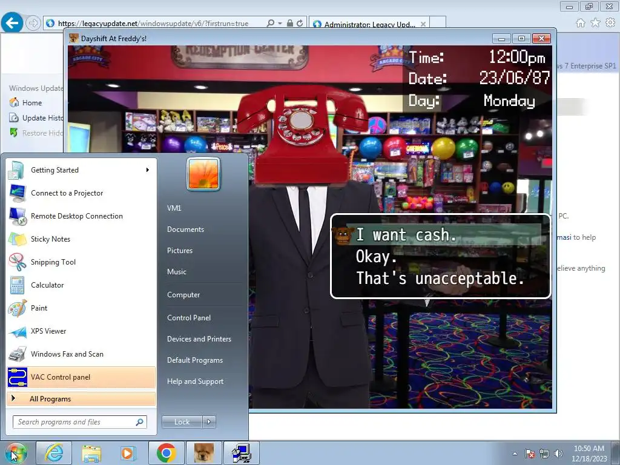Launch XPS Viewer

(81, 331)
